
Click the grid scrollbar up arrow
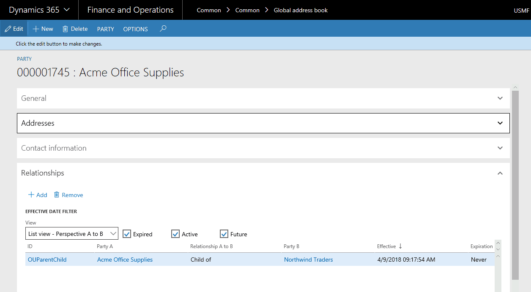(498, 243)
